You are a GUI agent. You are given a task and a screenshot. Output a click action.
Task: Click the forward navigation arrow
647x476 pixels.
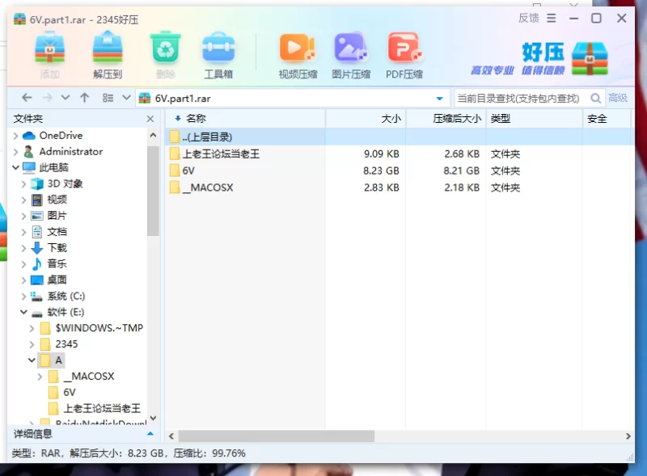(x=48, y=98)
